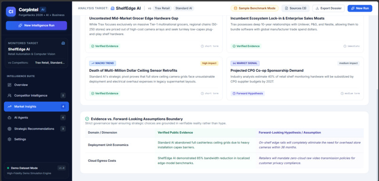Screen dimensions: 379x181
Task: Click the Overview grid icon in sidebar
Action: click(x=9, y=85)
